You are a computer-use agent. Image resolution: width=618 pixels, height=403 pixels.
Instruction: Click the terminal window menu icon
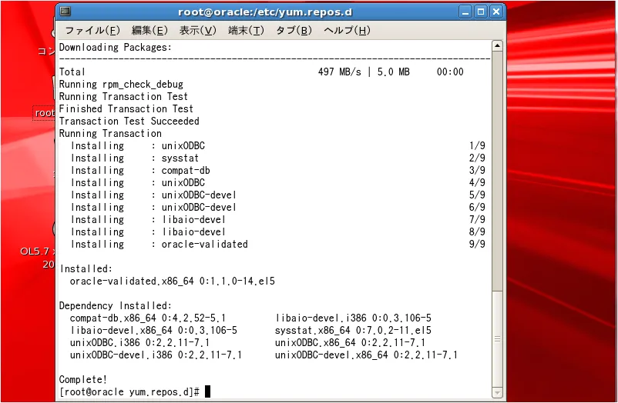click(x=65, y=12)
